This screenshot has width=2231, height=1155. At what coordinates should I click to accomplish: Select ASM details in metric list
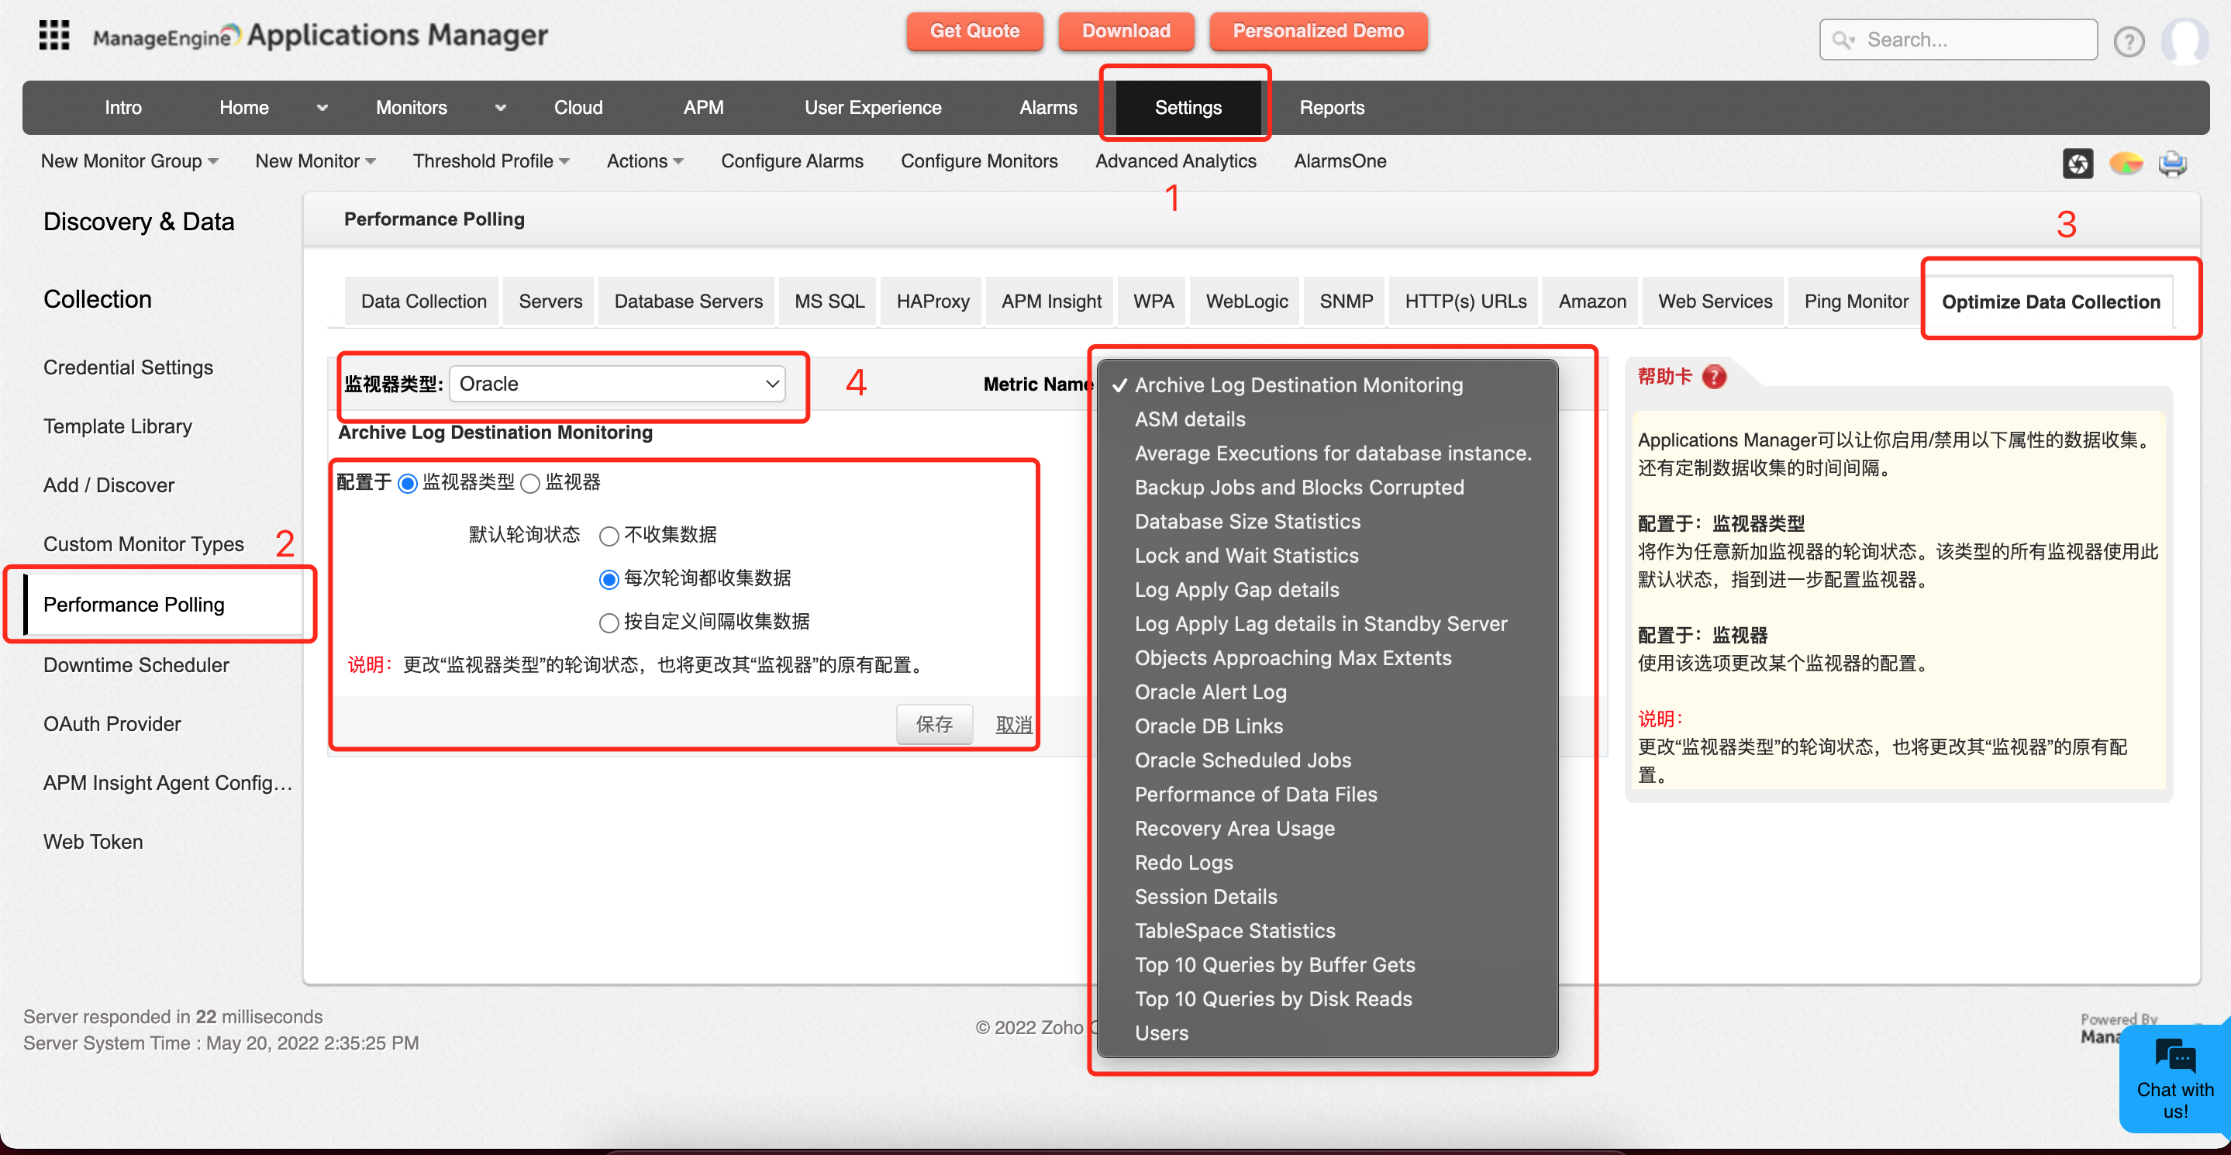point(1327,419)
